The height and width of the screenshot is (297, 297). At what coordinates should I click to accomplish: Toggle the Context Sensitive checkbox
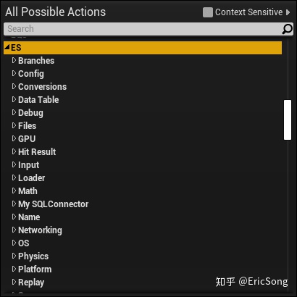[x=208, y=12]
